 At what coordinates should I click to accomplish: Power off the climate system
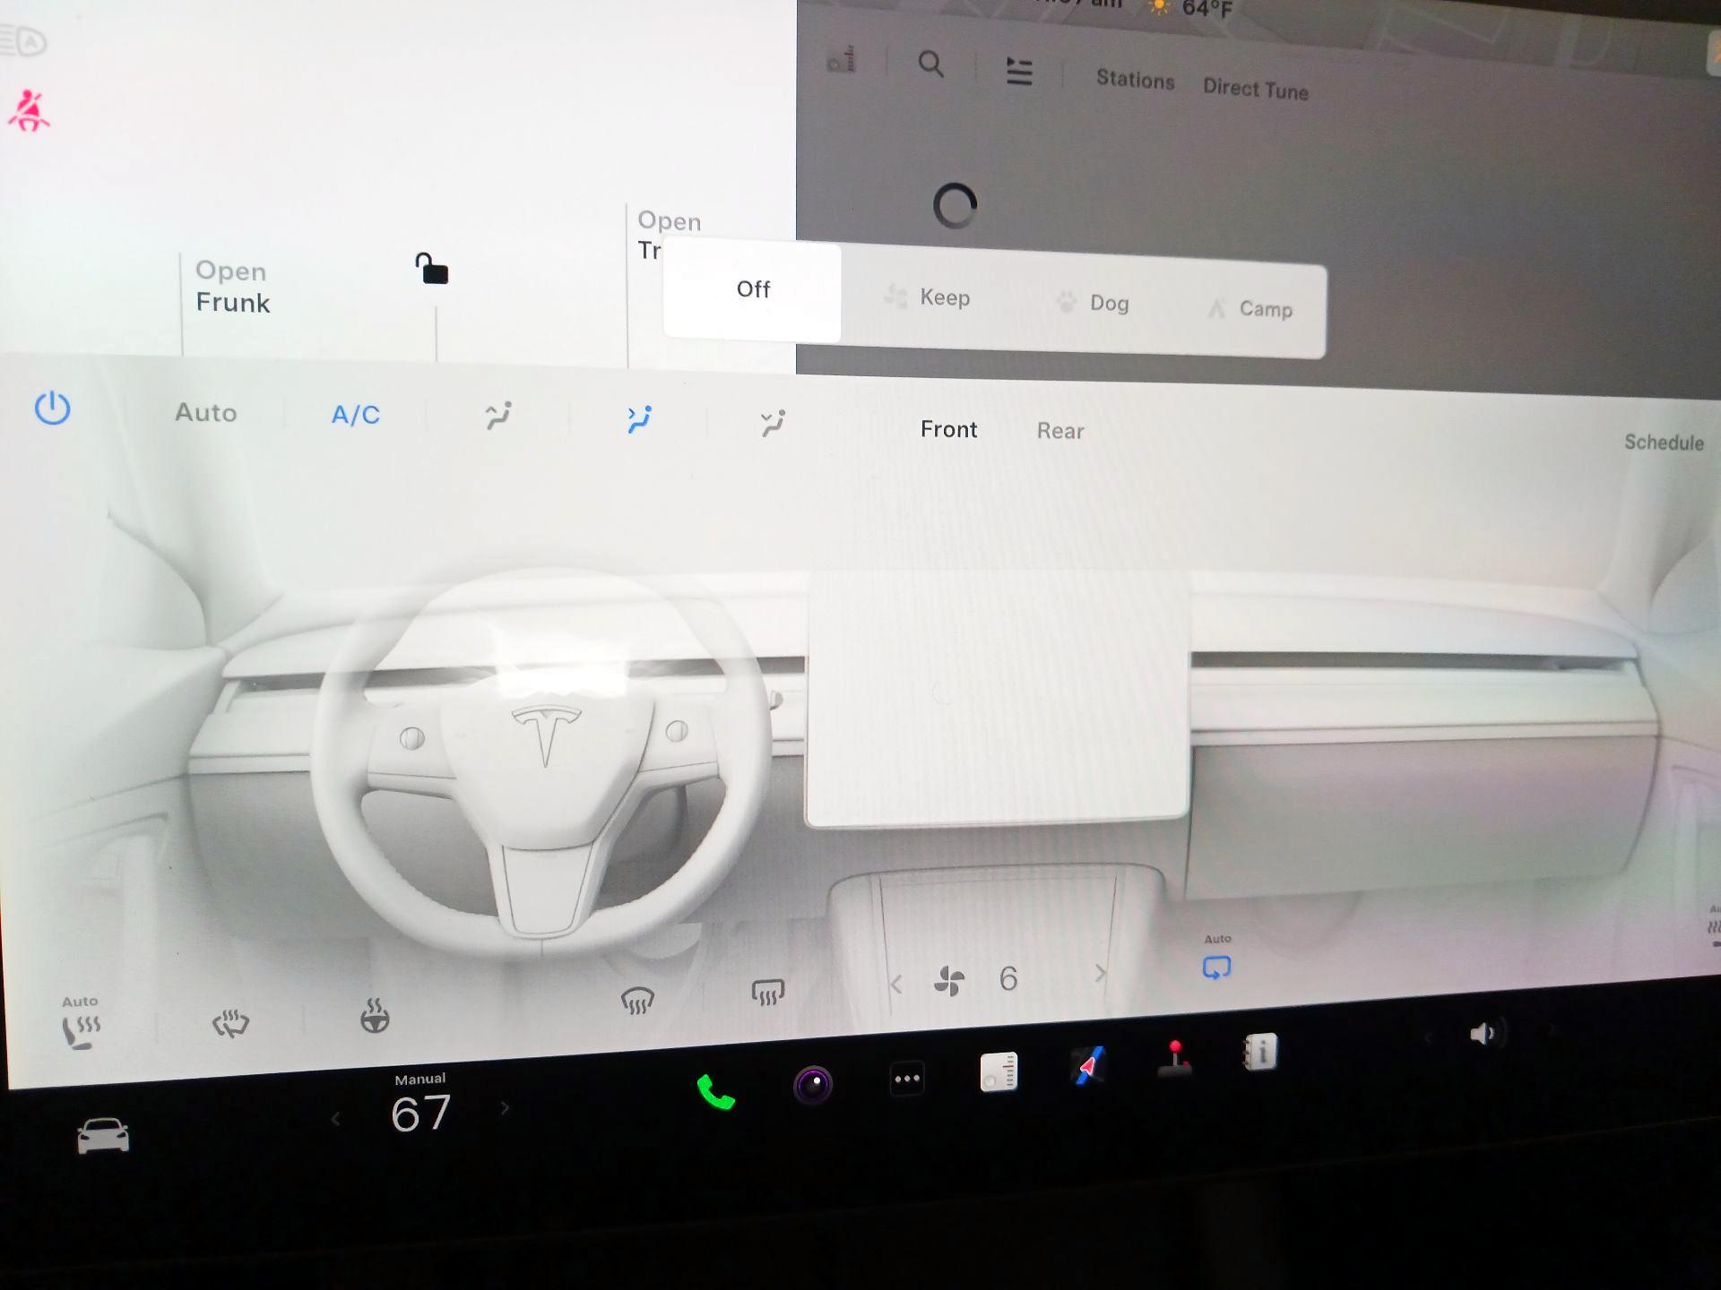pyautogui.click(x=52, y=409)
